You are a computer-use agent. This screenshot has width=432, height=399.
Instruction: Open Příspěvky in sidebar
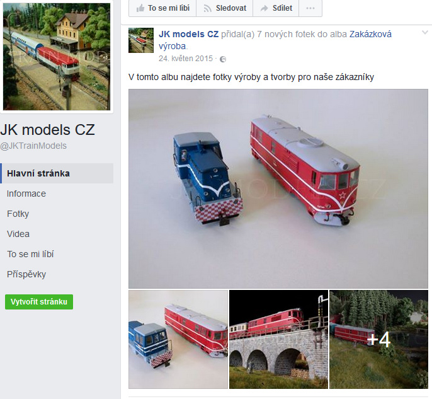tap(26, 274)
